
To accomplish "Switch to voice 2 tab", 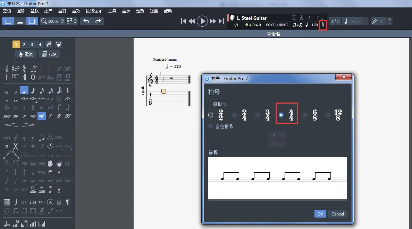I will click(x=24, y=44).
